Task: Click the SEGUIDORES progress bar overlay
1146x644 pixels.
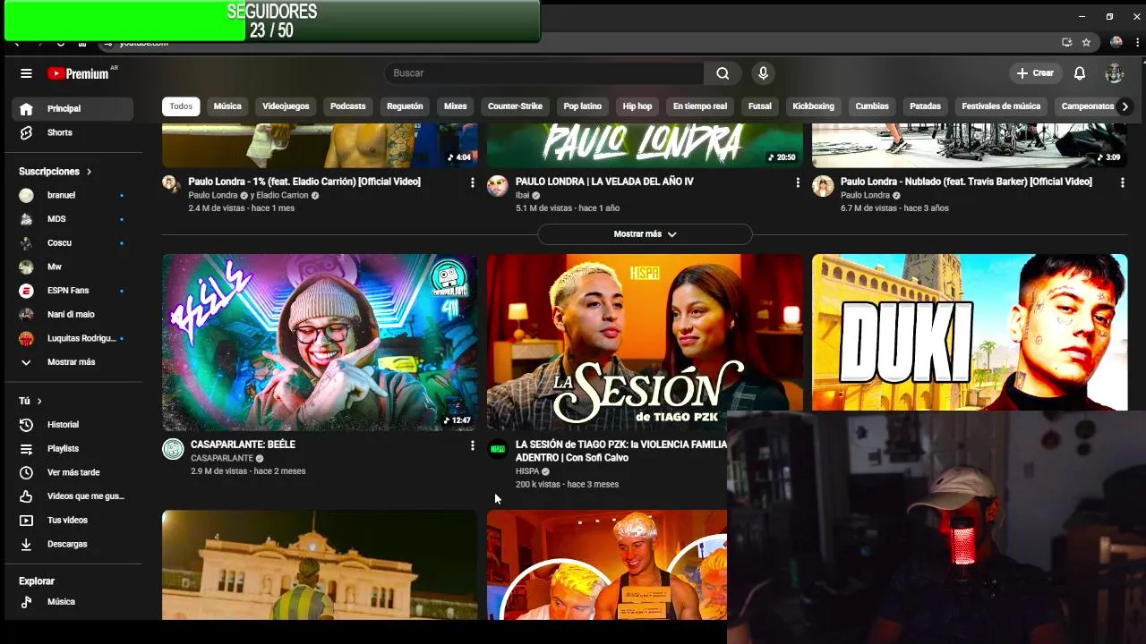Action: (x=272, y=21)
